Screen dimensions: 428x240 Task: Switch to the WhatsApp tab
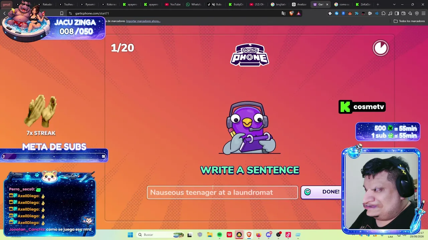(x=194, y=4)
